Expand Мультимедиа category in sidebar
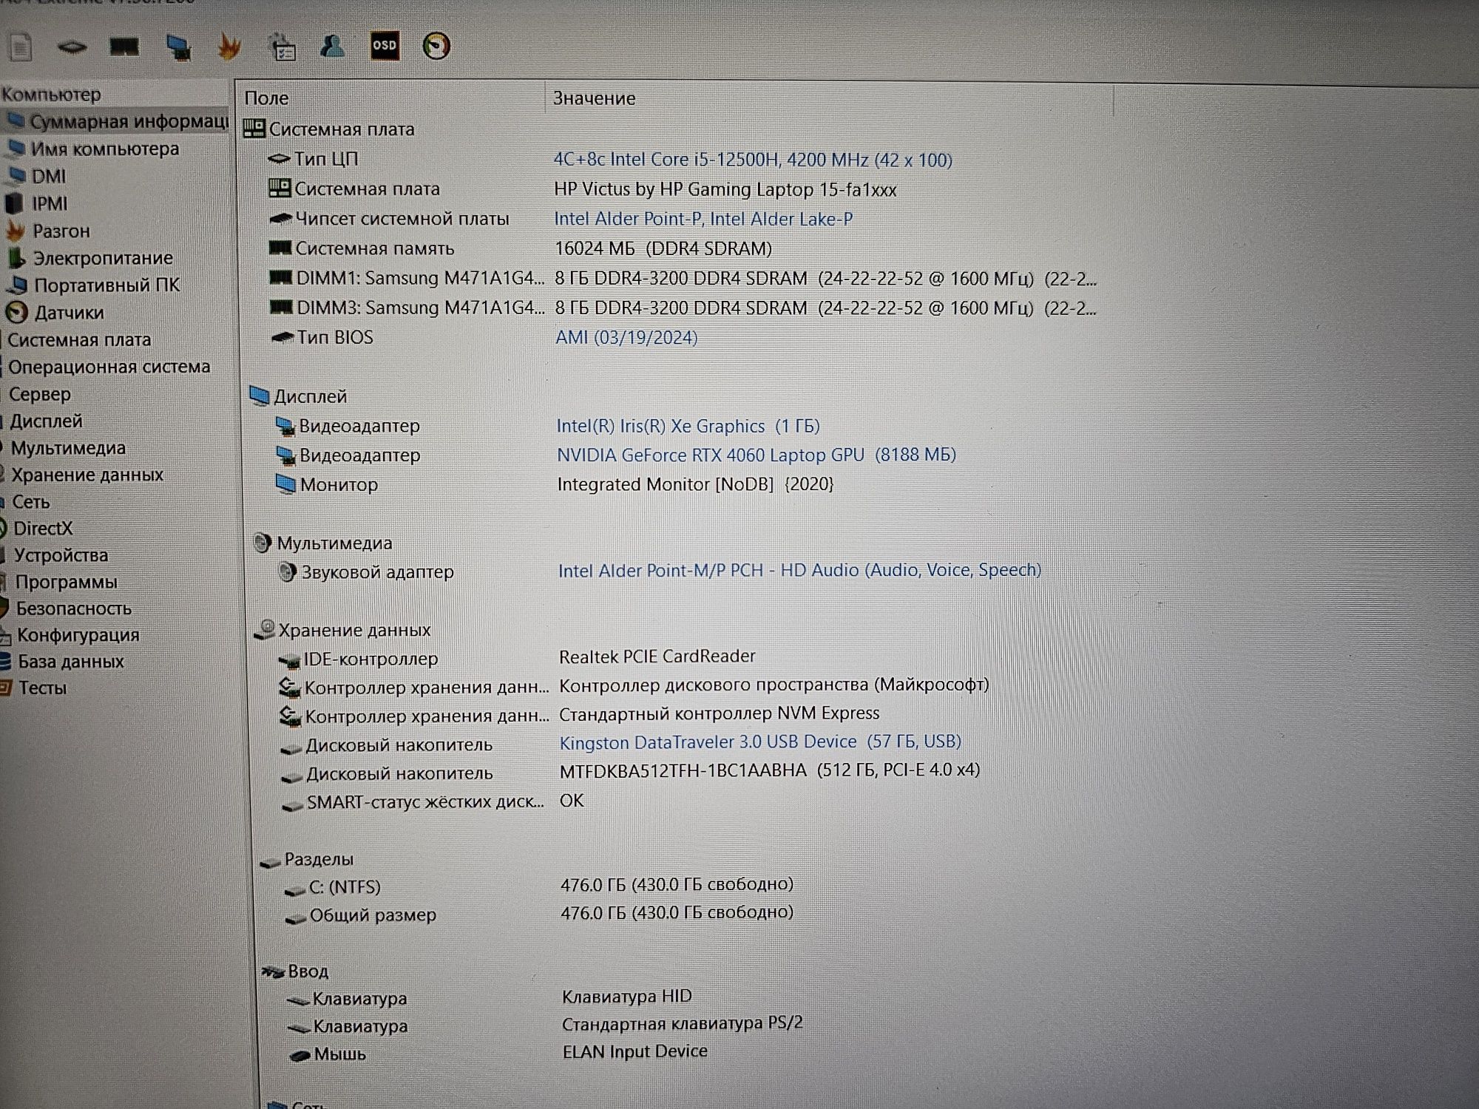 point(67,448)
